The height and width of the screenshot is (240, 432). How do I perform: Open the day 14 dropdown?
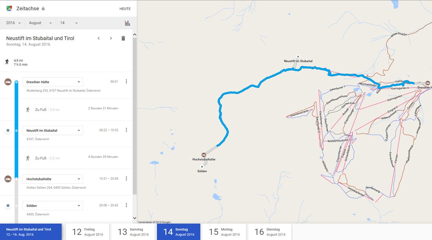coord(69,23)
